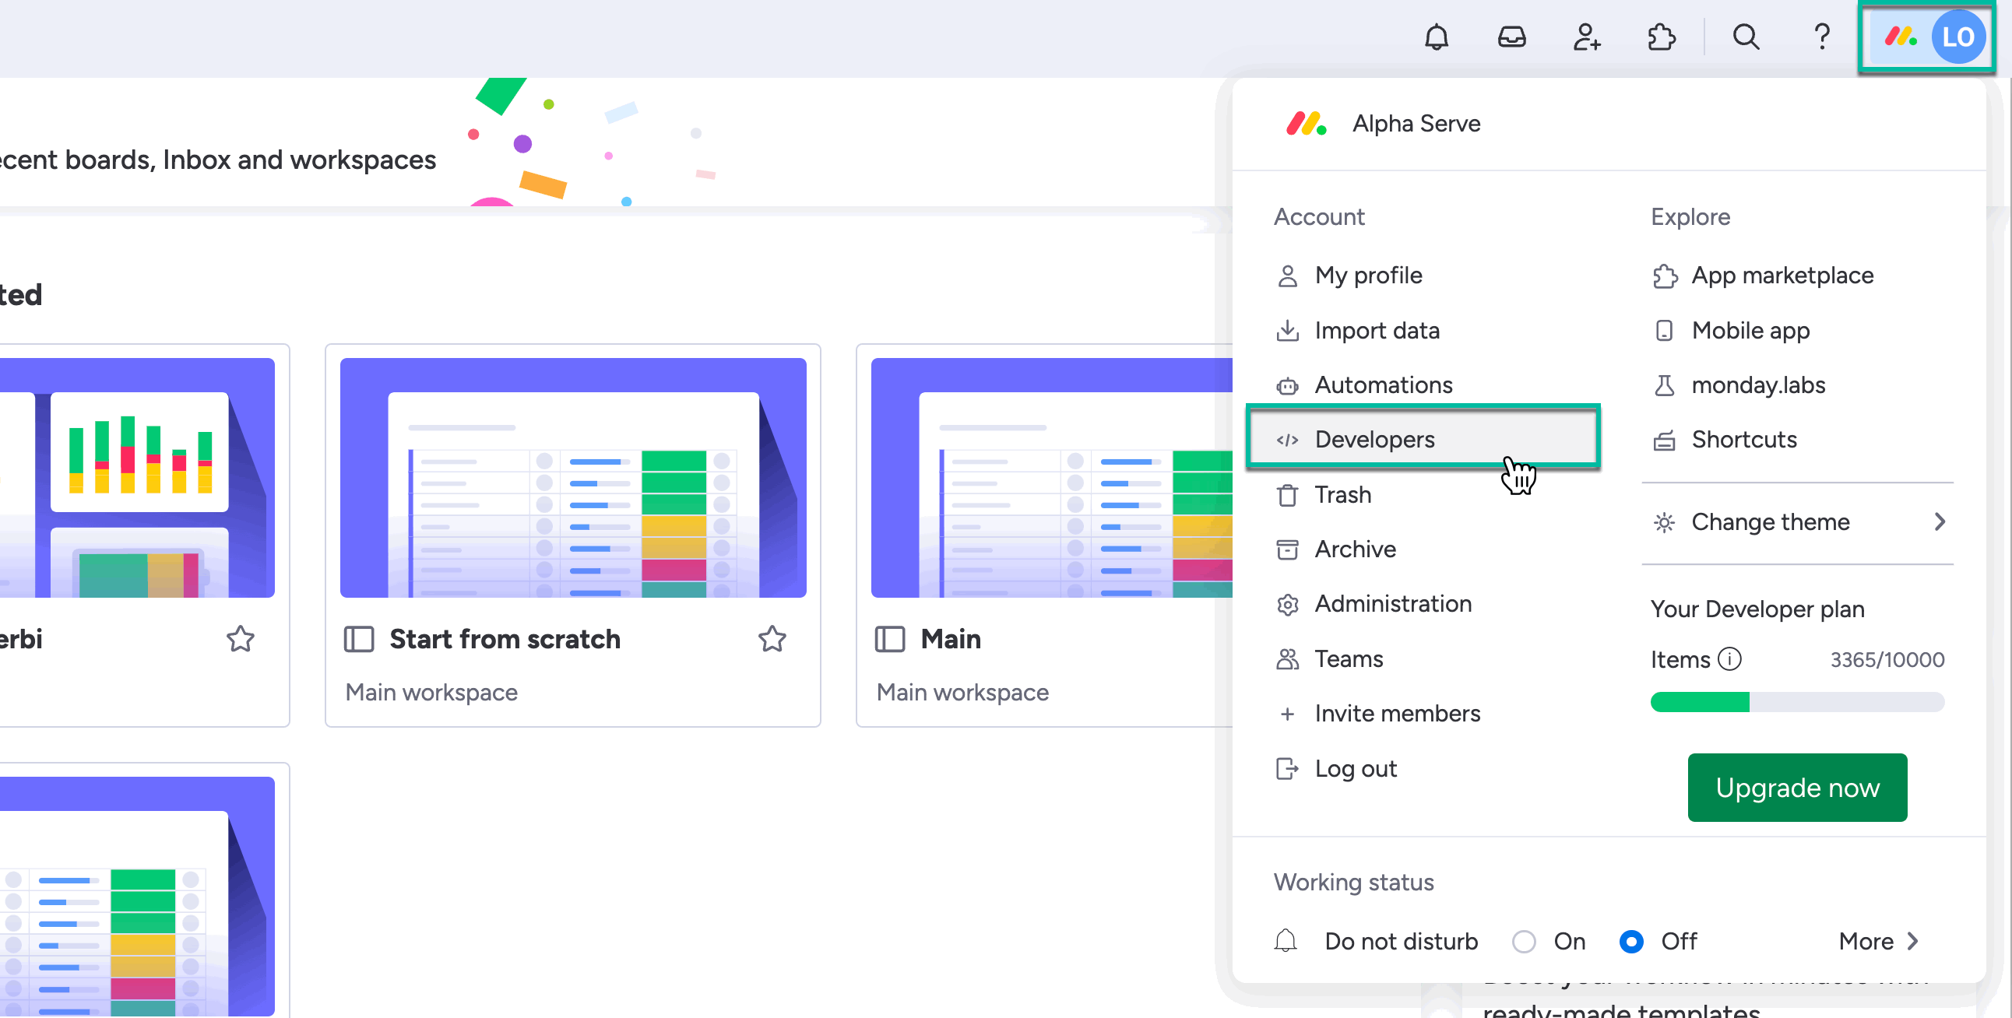Click Log out in the account menu
The width and height of the screenshot is (2012, 1018).
(1355, 768)
